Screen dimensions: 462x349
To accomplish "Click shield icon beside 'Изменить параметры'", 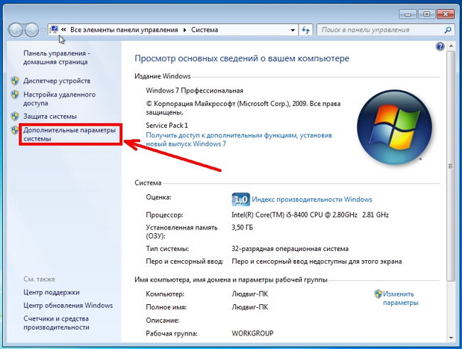I will [378, 294].
